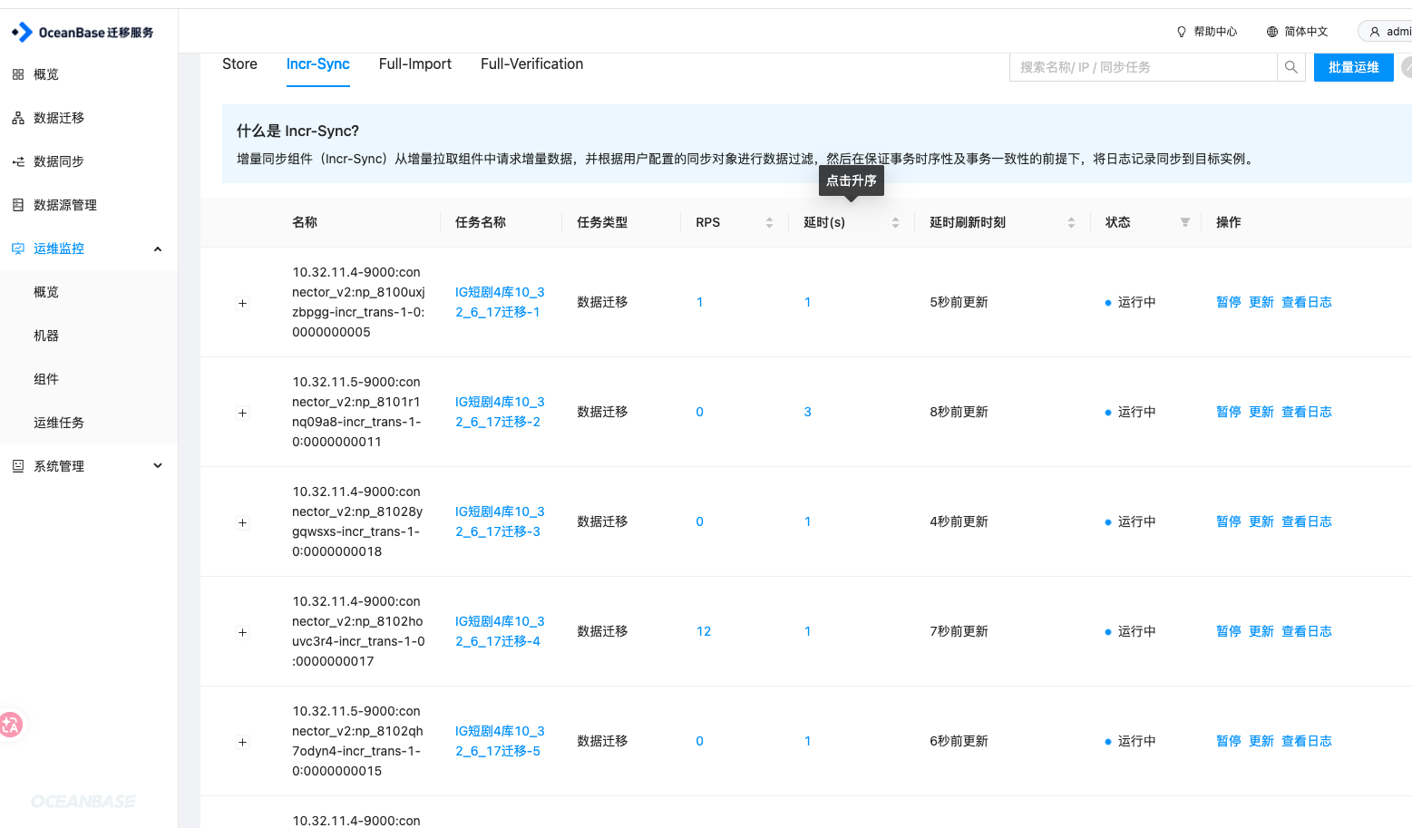This screenshot has width=1412, height=828.
Task: Click the 批量运维 button
Action: [x=1353, y=67]
